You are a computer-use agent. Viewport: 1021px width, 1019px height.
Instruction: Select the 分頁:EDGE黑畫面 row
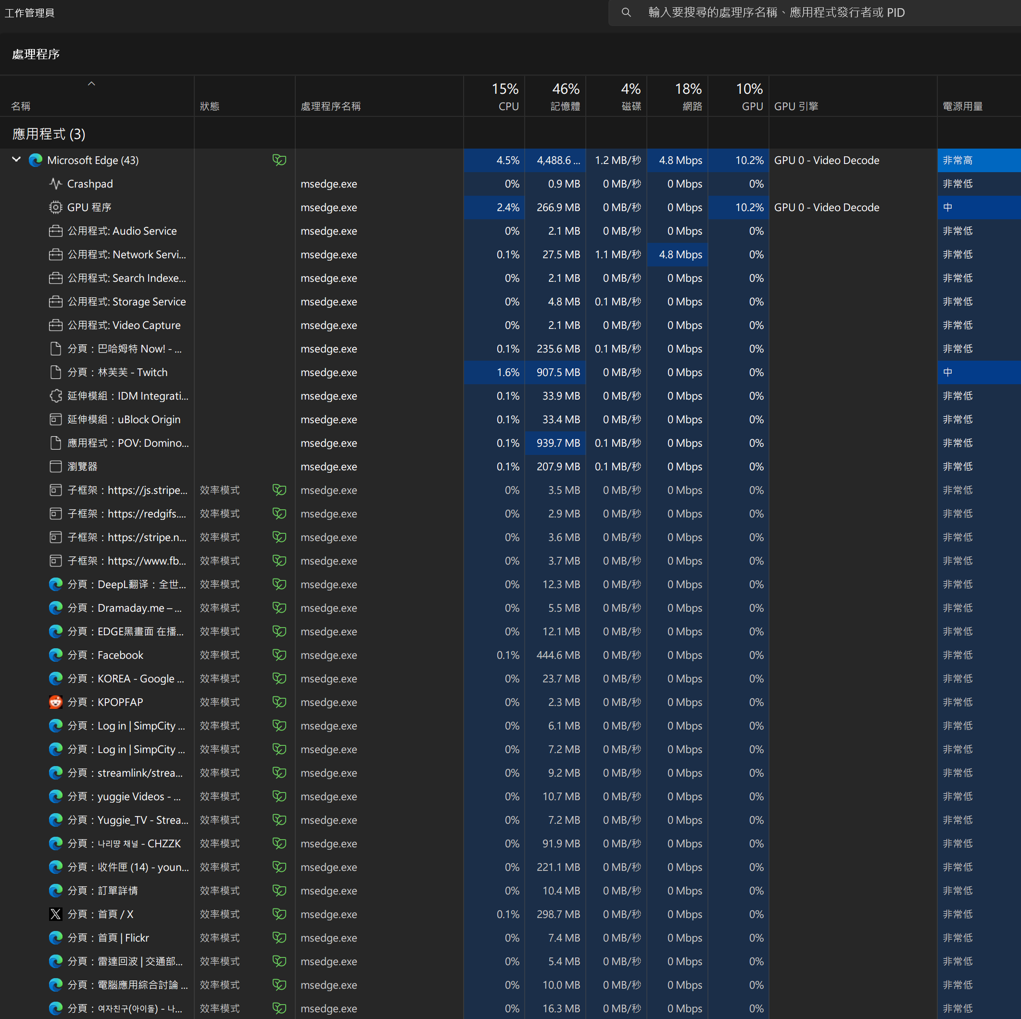511,631
